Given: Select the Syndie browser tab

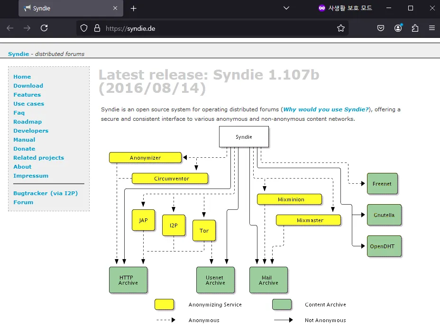Looking at the screenshot, I should 71,9.
